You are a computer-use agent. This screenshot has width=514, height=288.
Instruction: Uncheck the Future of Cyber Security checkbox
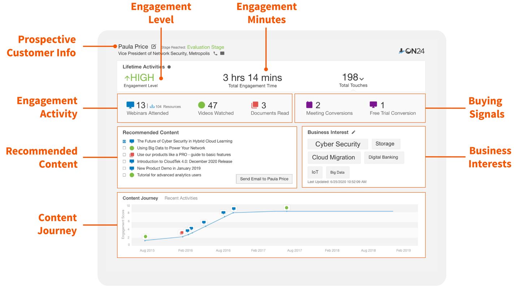(124, 141)
